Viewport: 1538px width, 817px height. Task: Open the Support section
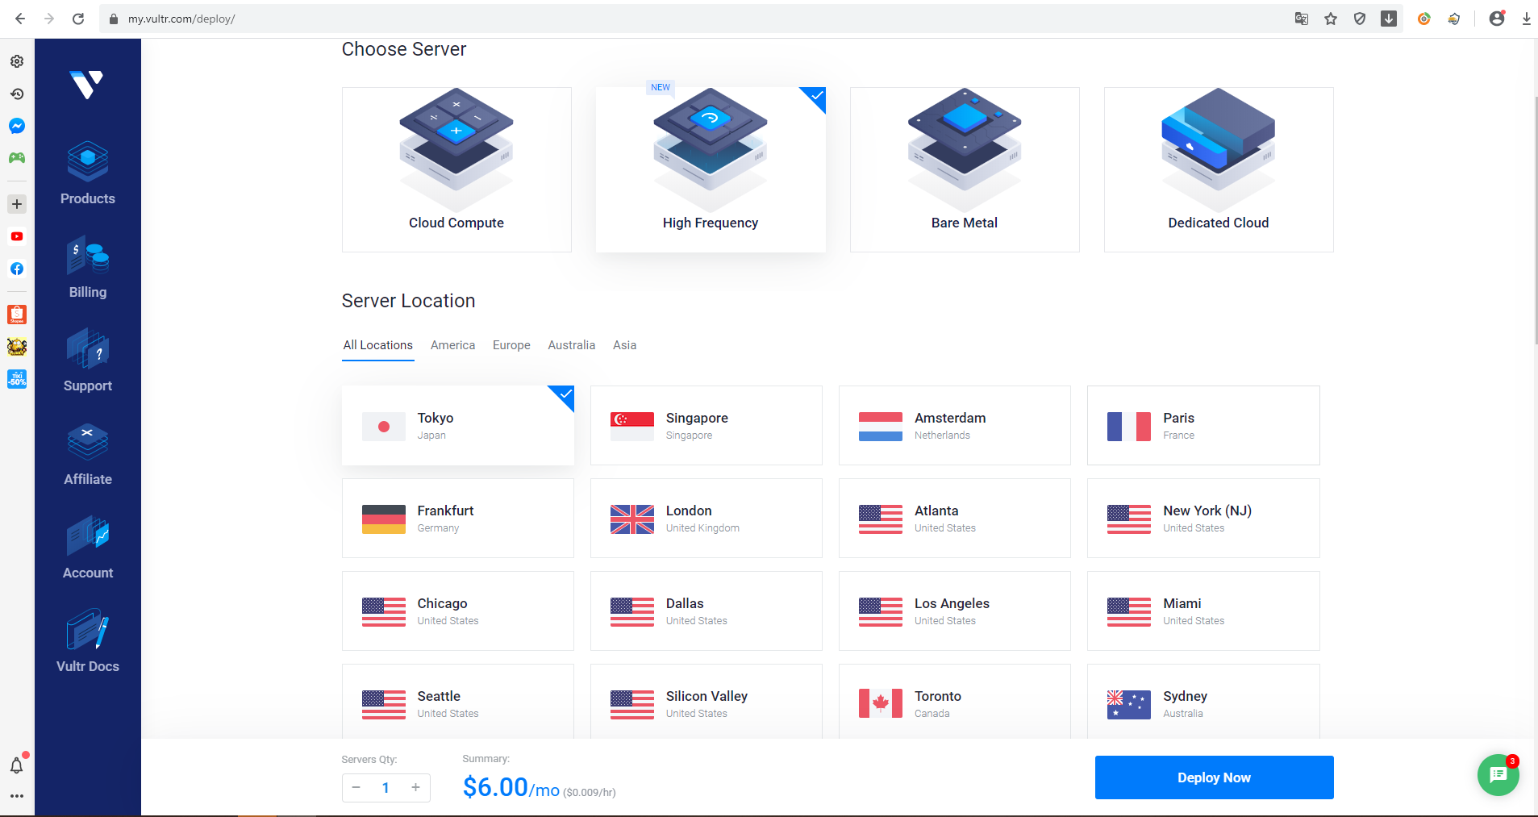pos(87,361)
